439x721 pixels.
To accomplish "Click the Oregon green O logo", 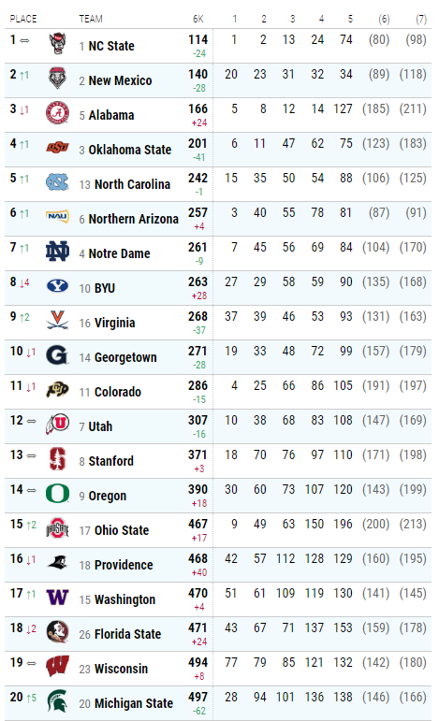I will click(x=57, y=494).
